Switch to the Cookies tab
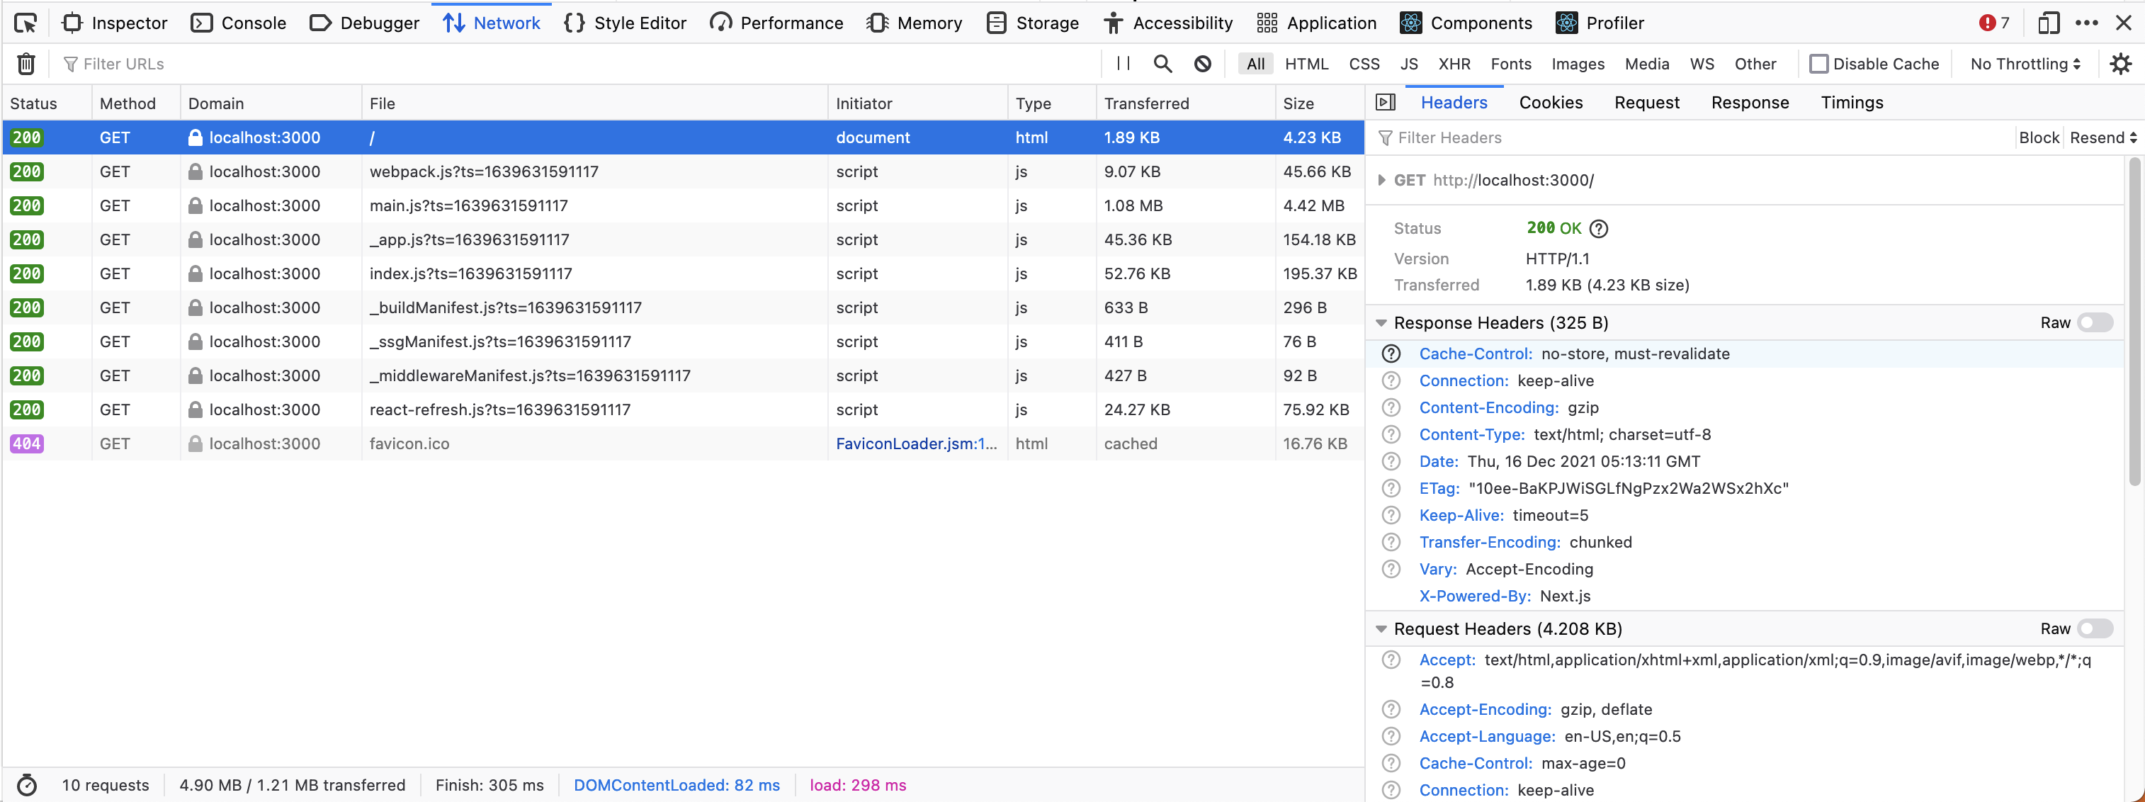This screenshot has width=2145, height=802. coord(1551,101)
